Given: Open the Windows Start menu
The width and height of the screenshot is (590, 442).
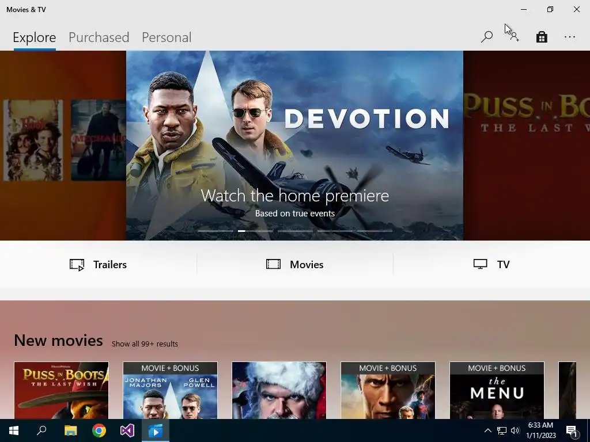Looking at the screenshot, I should 14,430.
